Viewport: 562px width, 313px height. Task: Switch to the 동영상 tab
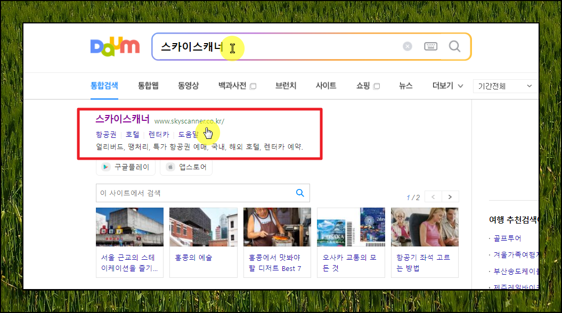click(189, 86)
